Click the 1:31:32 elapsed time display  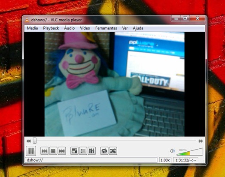[186, 160]
